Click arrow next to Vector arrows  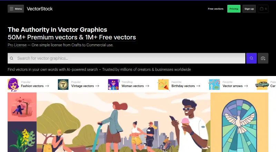pos(246,86)
